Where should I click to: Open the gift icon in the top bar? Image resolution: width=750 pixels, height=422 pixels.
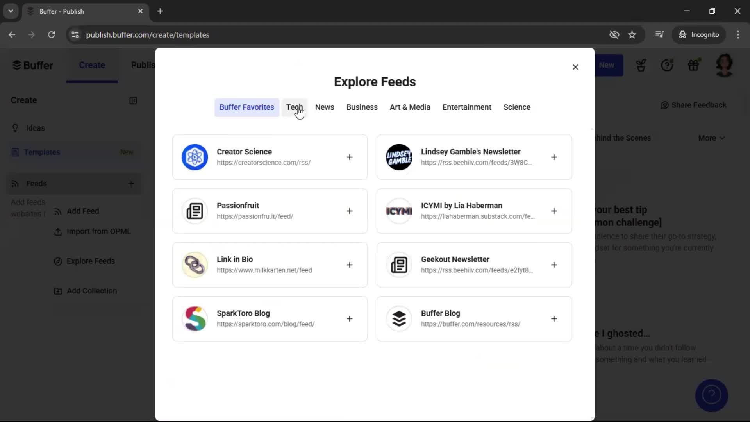point(694,65)
